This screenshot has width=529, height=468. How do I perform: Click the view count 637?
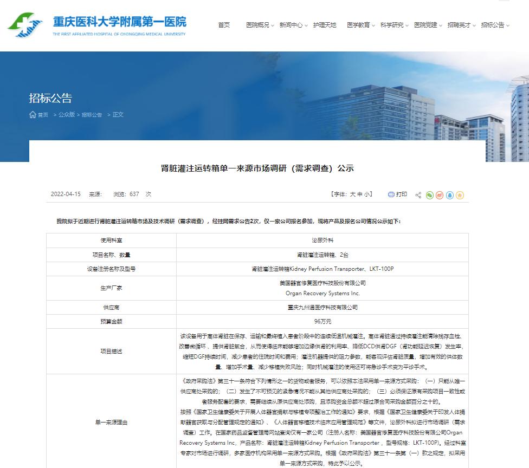[134, 194]
